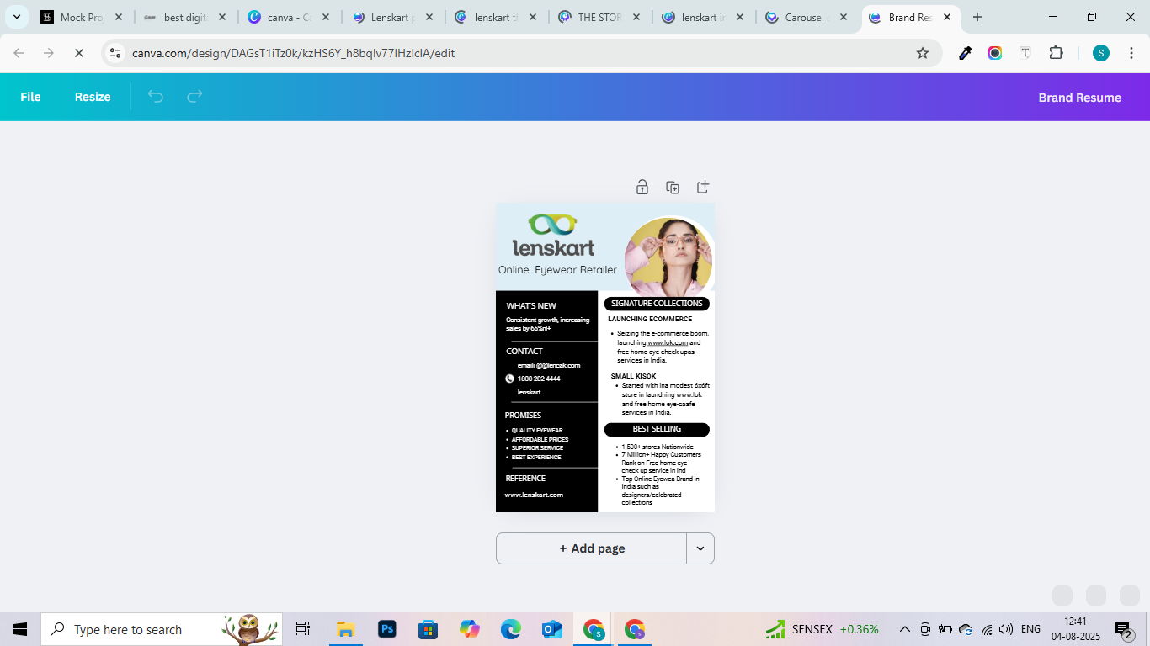This screenshot has width=1150, height=646.
Task: Open the browser Extensions puzzle icon
Action: point(1056,53)
